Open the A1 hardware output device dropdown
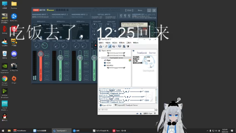 [x=121, y=16]
